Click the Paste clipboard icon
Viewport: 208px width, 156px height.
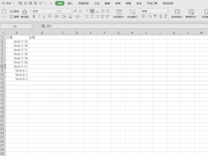(x=4, y=12)
